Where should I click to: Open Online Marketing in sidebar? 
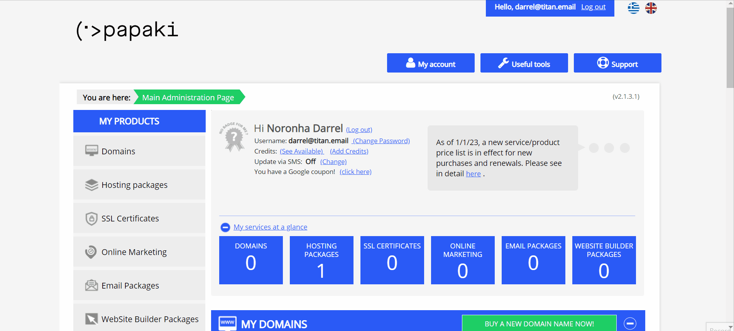click(139, 252)
